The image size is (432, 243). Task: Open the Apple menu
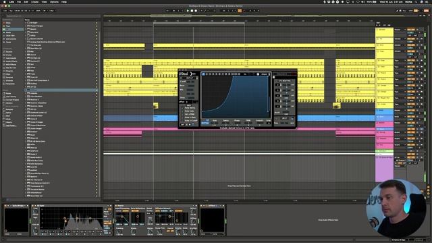coord(5,1)
